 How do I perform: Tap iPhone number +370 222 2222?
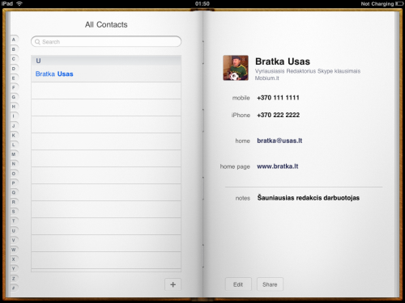[279, 115]
